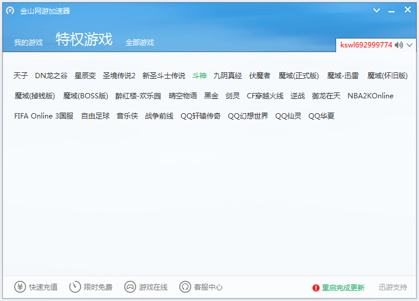
Task: Select the game 魔域(掉钱版)
Action: click(x=35, y=96)
